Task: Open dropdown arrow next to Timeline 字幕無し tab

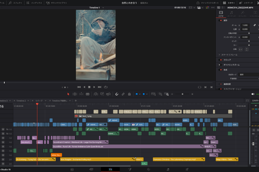Action: [70, 101]
